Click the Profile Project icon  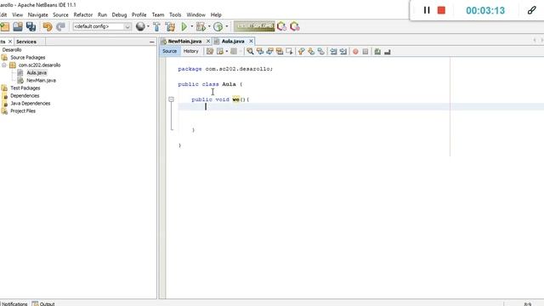pos(218,26)
